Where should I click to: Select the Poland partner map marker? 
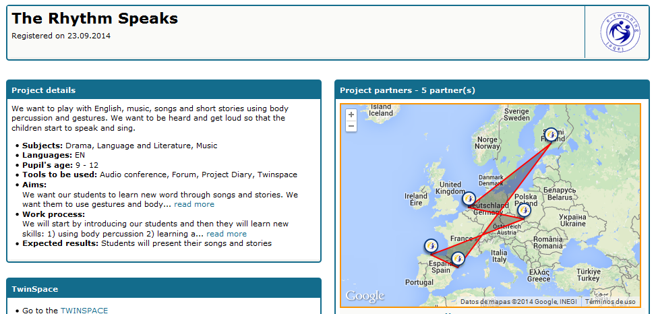tap(525, 210)
